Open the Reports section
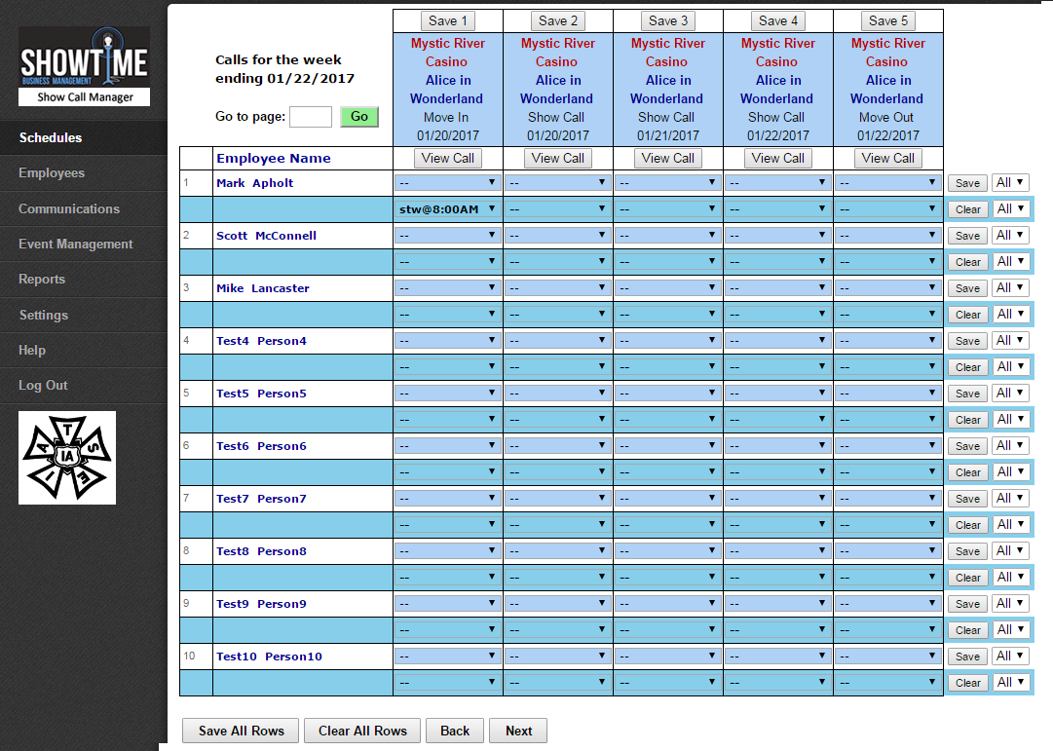Viewport: 1053px width, 751px height. point(42,279)
